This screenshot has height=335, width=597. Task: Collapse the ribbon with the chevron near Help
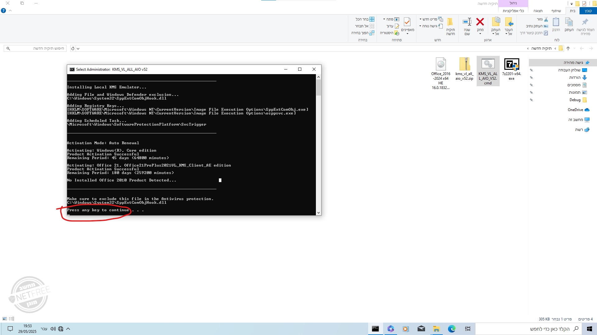10,11
